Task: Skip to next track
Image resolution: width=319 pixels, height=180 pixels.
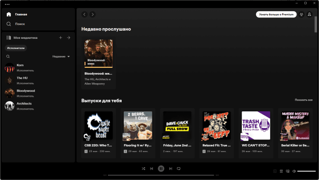Action: [x=171, y=168]
